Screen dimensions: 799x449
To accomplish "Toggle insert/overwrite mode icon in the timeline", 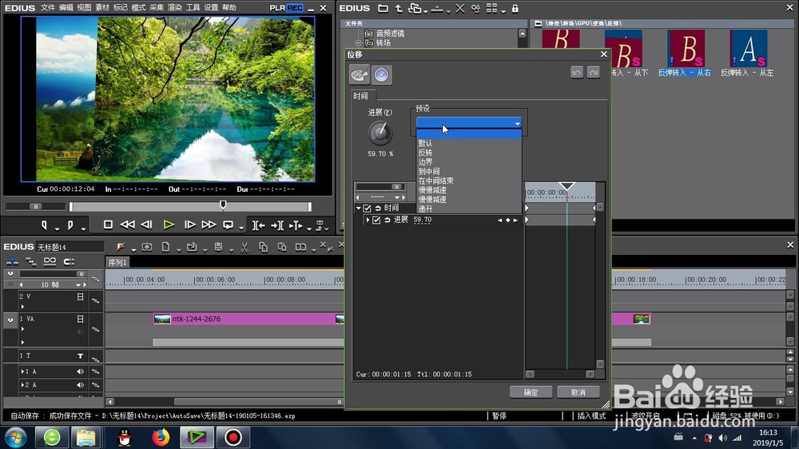I will (12, 262).
